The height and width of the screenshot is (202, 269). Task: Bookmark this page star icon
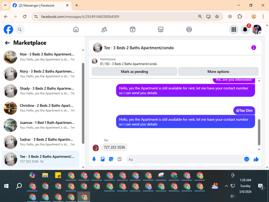click(x=217, y=17)
